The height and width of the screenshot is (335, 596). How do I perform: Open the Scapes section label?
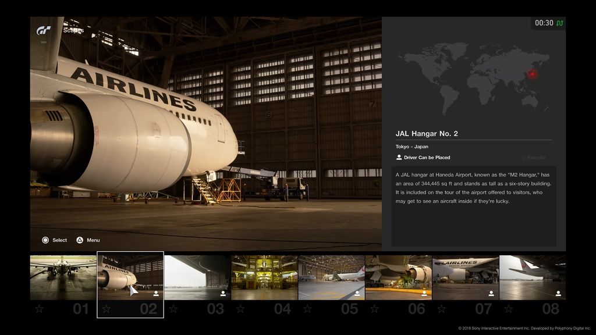[x=73, y=30]
